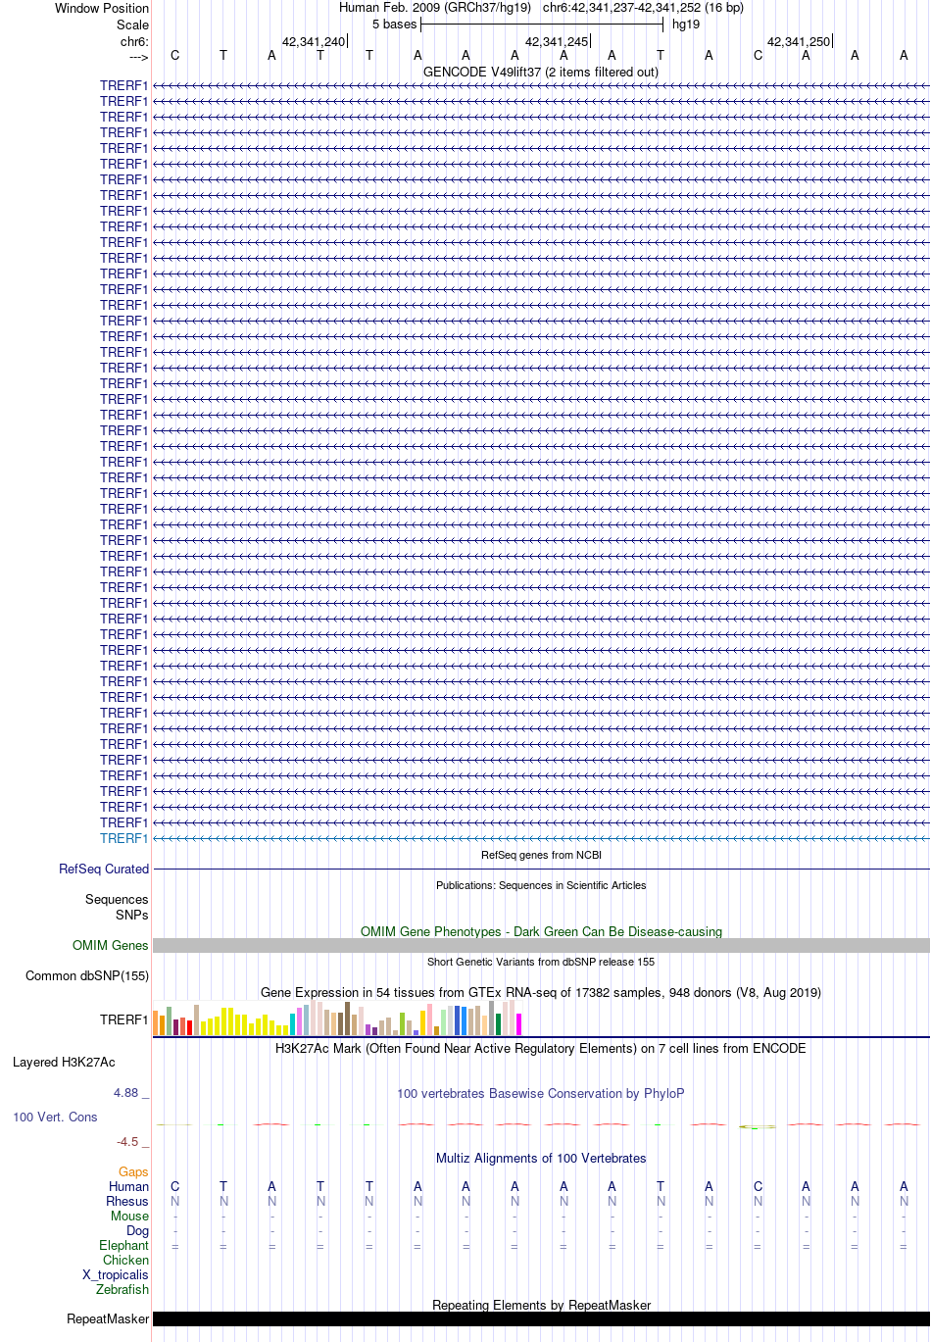Click the RefSeq Curated blue intron line

(x=541, y=869)
